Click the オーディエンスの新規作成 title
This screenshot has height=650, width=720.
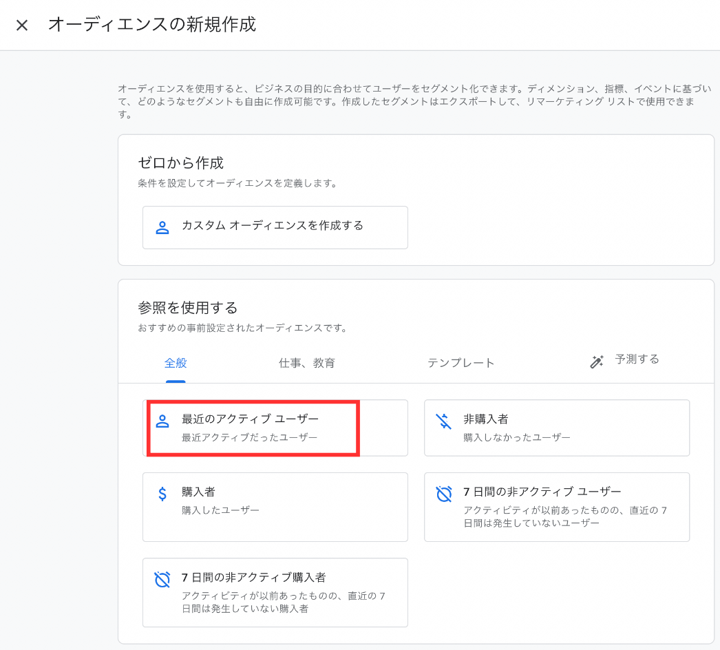pyautogui.click(x=152, y=24)
